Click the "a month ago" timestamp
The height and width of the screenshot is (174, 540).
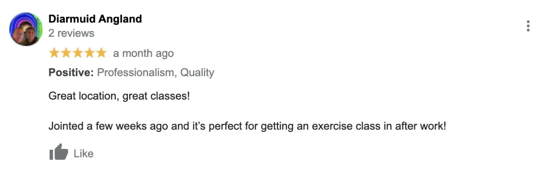[x=143, y=53]
